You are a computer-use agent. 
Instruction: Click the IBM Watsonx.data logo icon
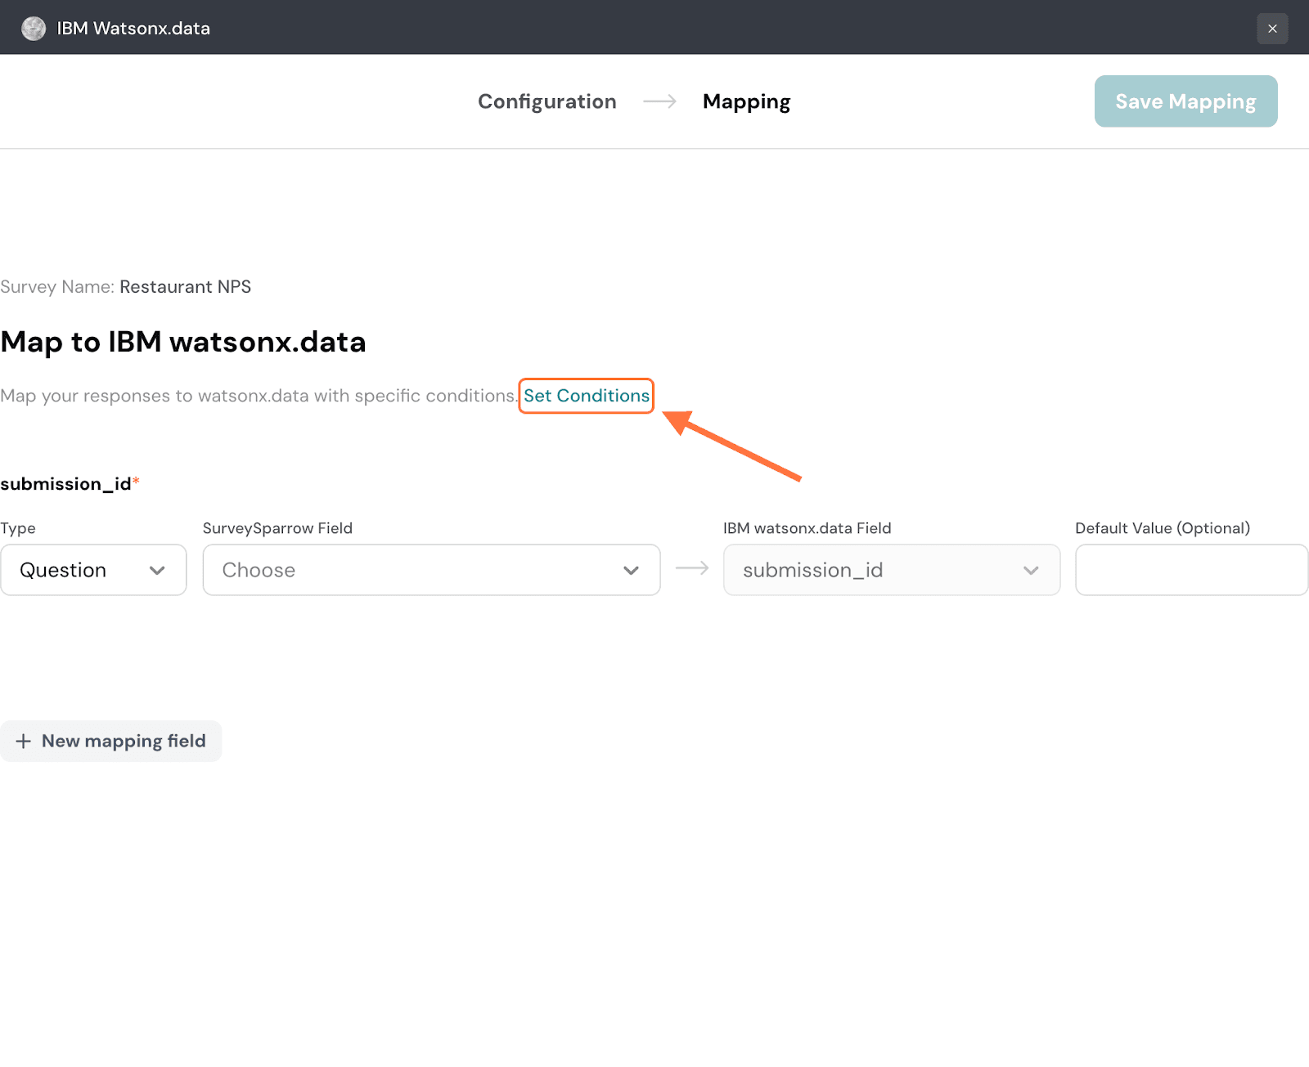click(x=34, y=29)
